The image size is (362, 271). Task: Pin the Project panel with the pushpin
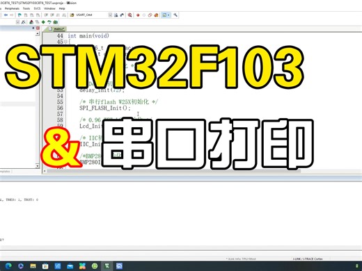(33, 28)
